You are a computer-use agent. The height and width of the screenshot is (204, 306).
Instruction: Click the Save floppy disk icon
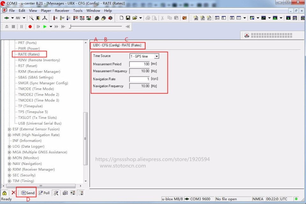(128, 18)
